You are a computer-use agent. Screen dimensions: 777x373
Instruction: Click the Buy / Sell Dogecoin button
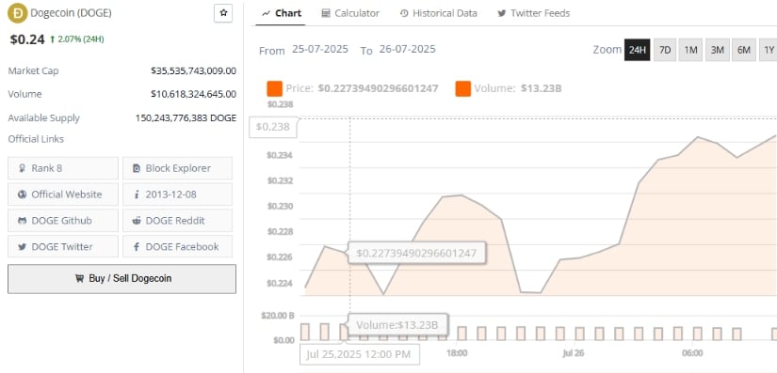(x=121, y=279)
